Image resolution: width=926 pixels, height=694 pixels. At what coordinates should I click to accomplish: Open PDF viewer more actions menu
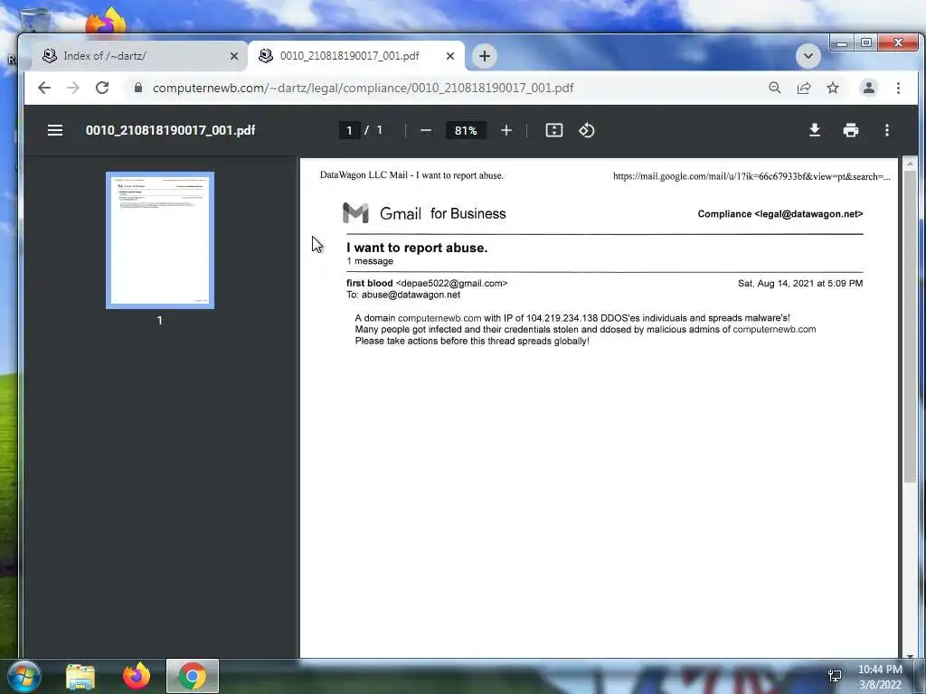886,130
